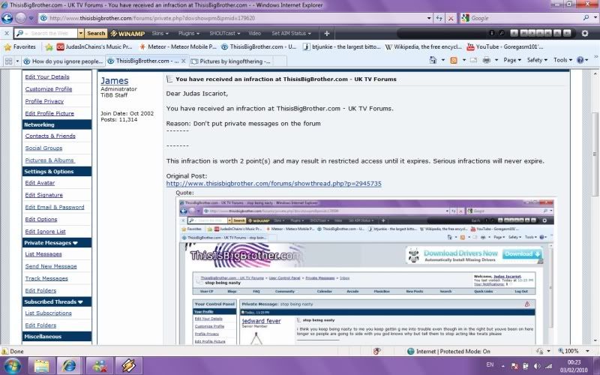Viewport: 600px width, 375px height.
Task: Click the Print icon in command bar
Action: 486,60
